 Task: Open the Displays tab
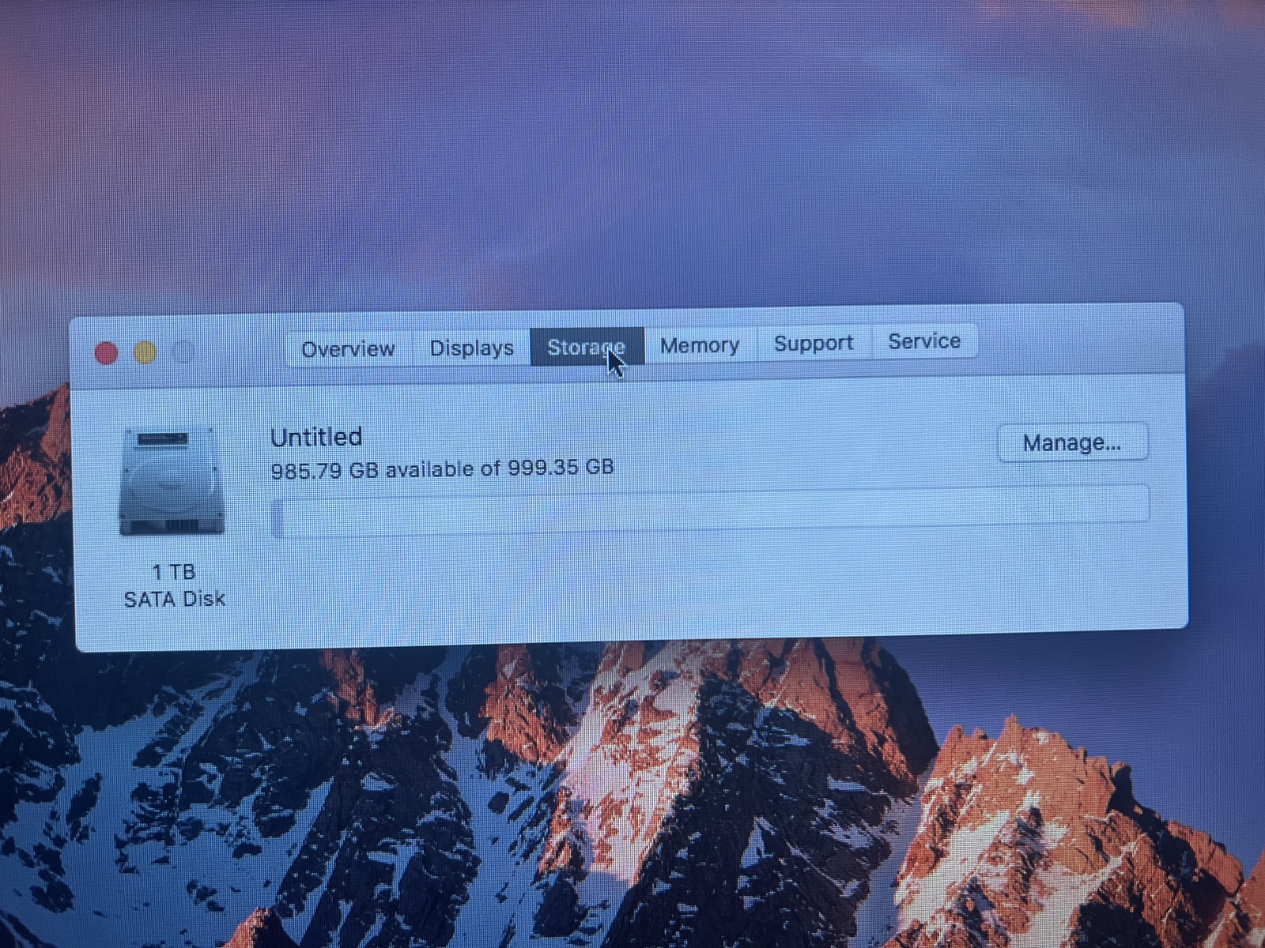click(471, 348)
